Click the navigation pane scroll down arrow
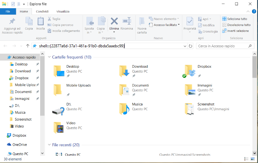258x163 pixels. point(42,153)
